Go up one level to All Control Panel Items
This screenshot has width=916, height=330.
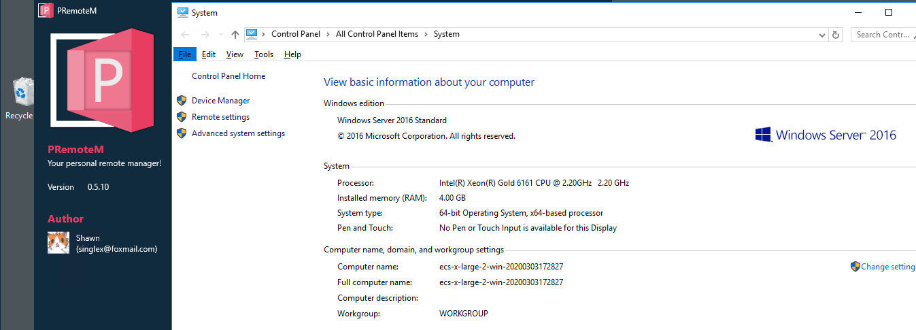coord(235,34)
